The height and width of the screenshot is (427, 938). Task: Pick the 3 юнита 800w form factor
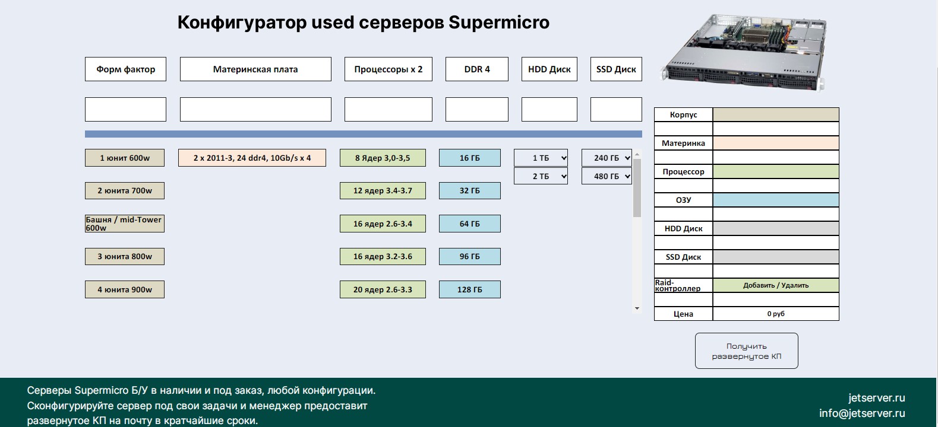pyautogui.click(x=125, y=256)
